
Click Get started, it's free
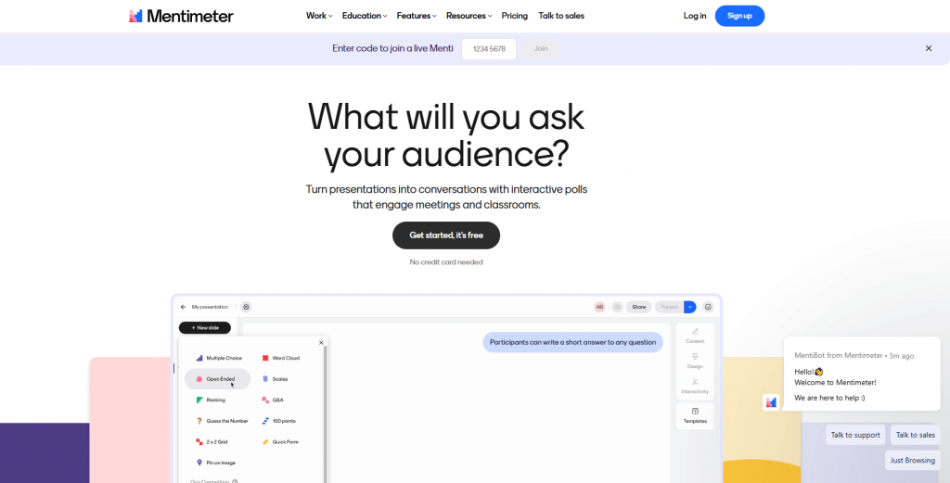[446, 235]
